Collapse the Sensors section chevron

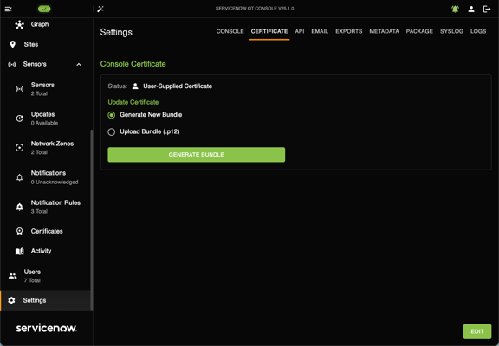tap(79, 65)
